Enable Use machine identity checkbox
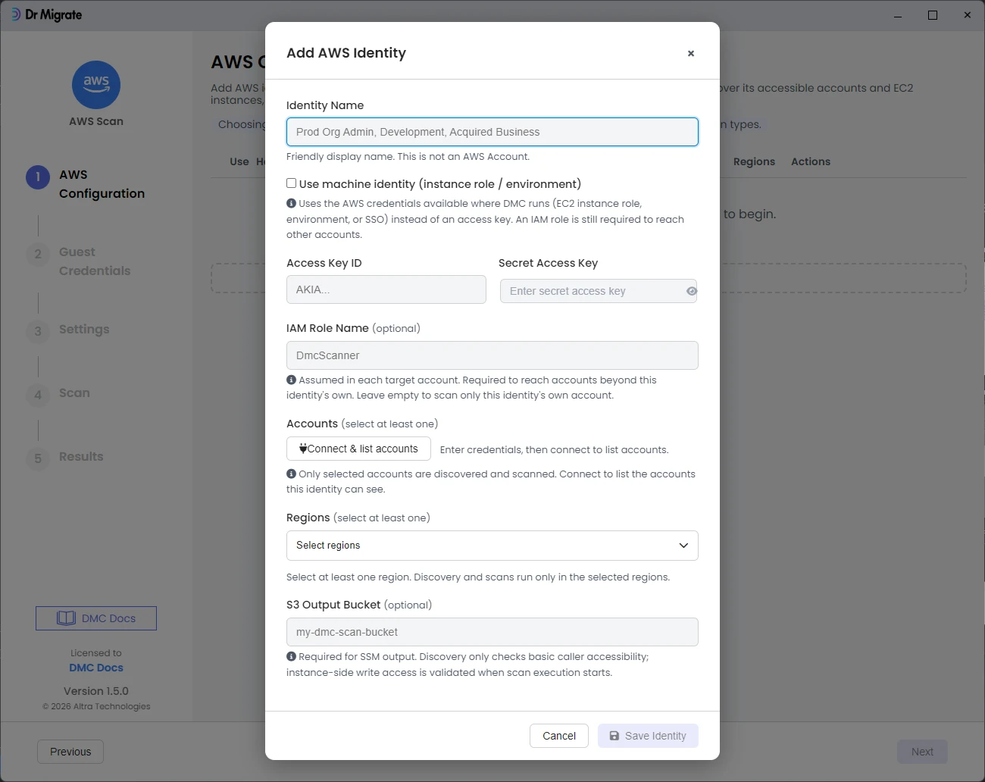985x782 pixels. click(291, 183)
